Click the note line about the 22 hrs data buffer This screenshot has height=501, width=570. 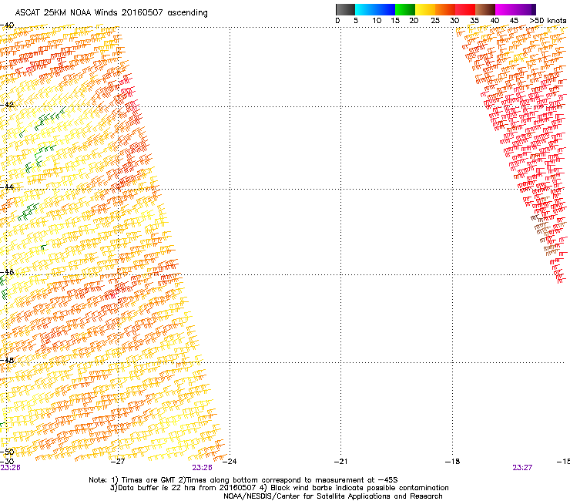pos(279,488)
